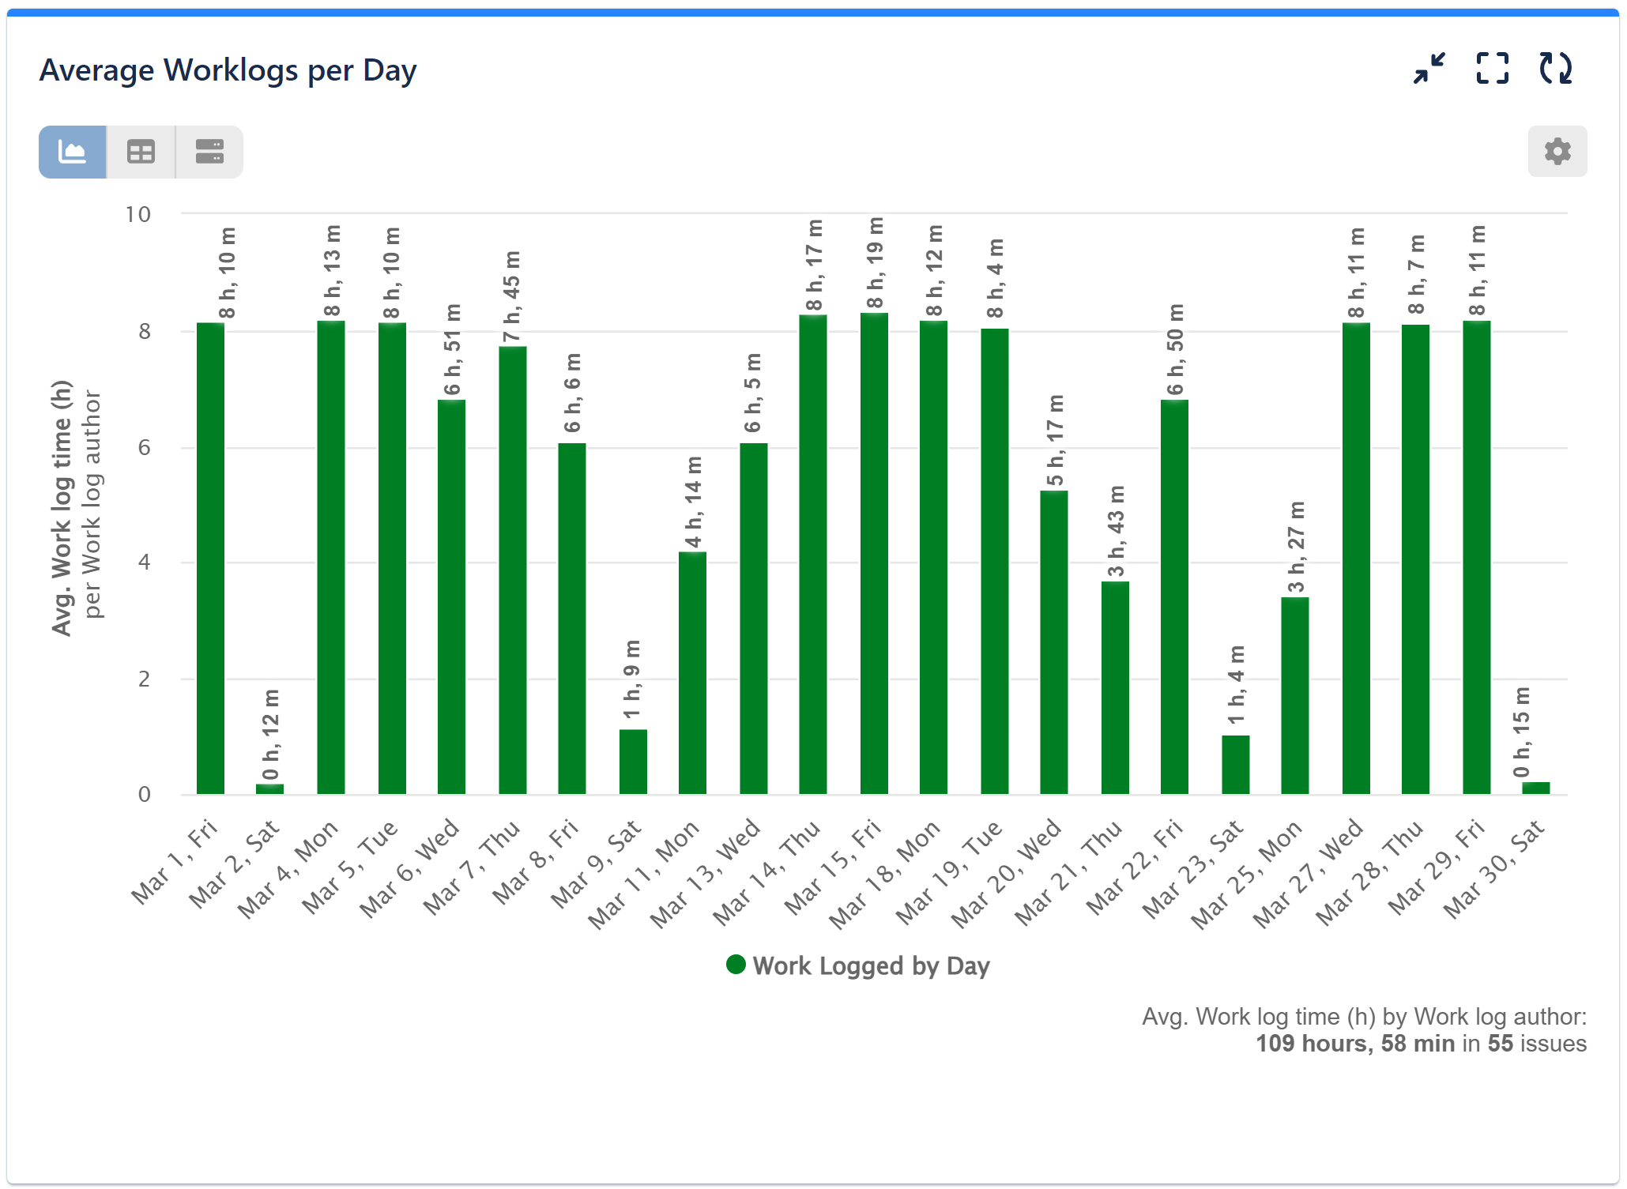The height and width of the screenshot is (1189, 1627).
Task: Click the Average Worklogs per Day title
Action: tap(228, 70)
